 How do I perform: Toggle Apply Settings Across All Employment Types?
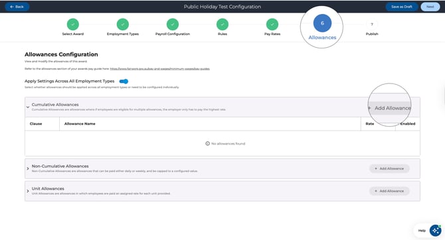[124, 82]
